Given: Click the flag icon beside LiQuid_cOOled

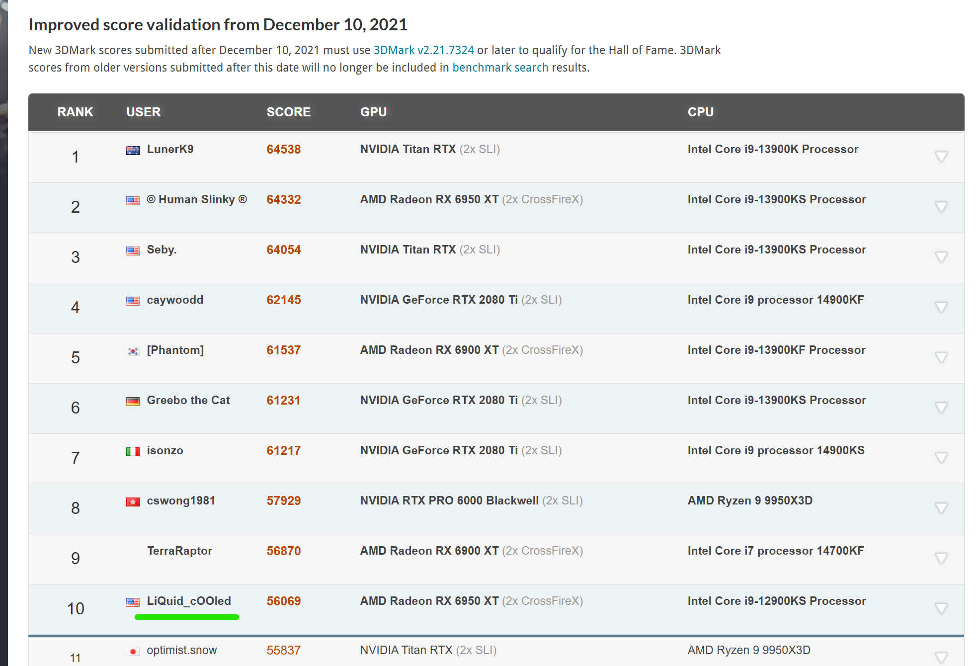Looking at the screenshot, I should pyautogui.click(x=133, y=602).
